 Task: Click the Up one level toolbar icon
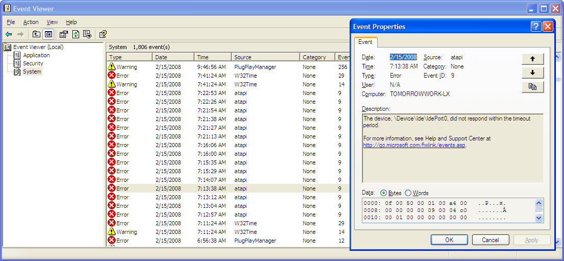(36, 34)
